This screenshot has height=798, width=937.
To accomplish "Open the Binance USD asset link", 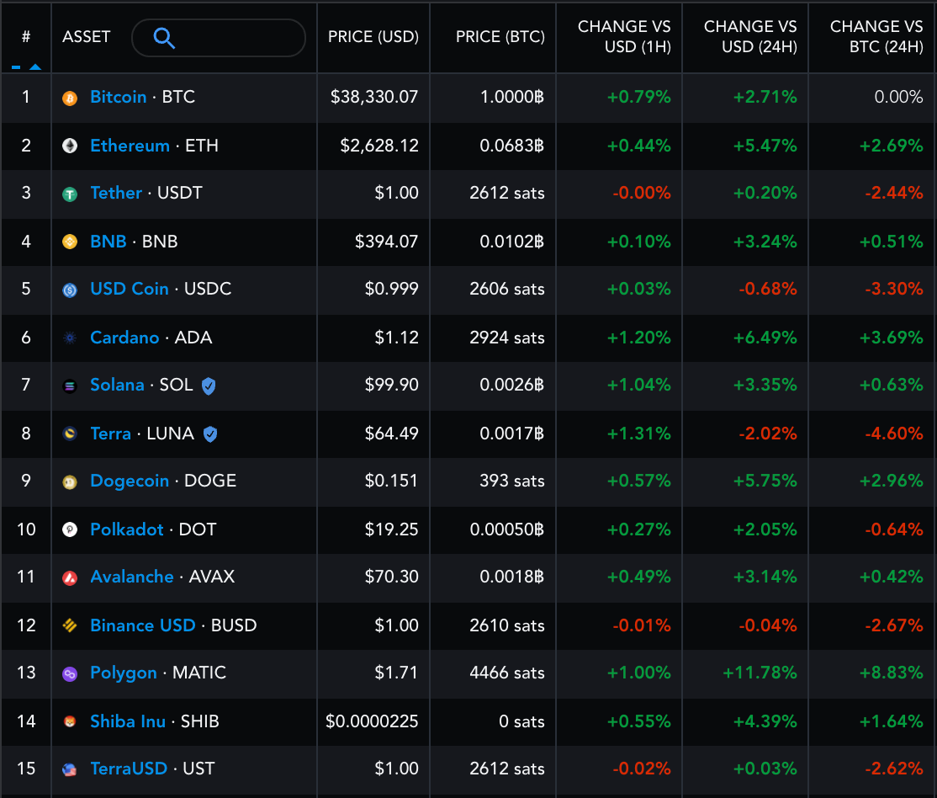I will 143,625.
